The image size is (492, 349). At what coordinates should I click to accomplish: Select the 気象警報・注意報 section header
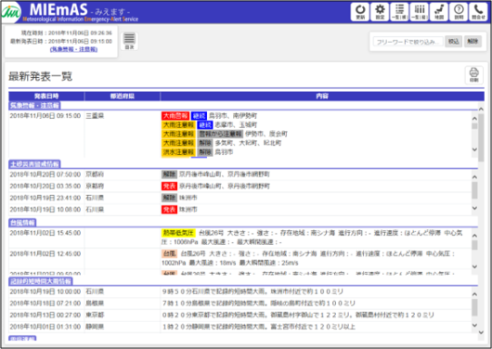tap(34, 106)
